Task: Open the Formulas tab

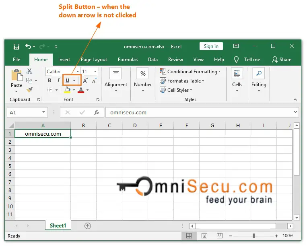Action: coord(128,60)
